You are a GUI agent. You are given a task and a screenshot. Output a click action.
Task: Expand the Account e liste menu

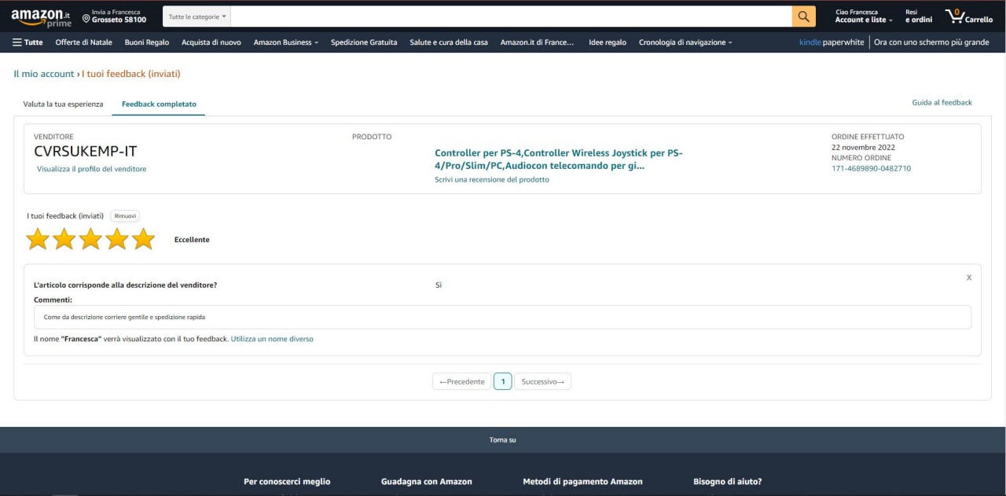point(863,20)
